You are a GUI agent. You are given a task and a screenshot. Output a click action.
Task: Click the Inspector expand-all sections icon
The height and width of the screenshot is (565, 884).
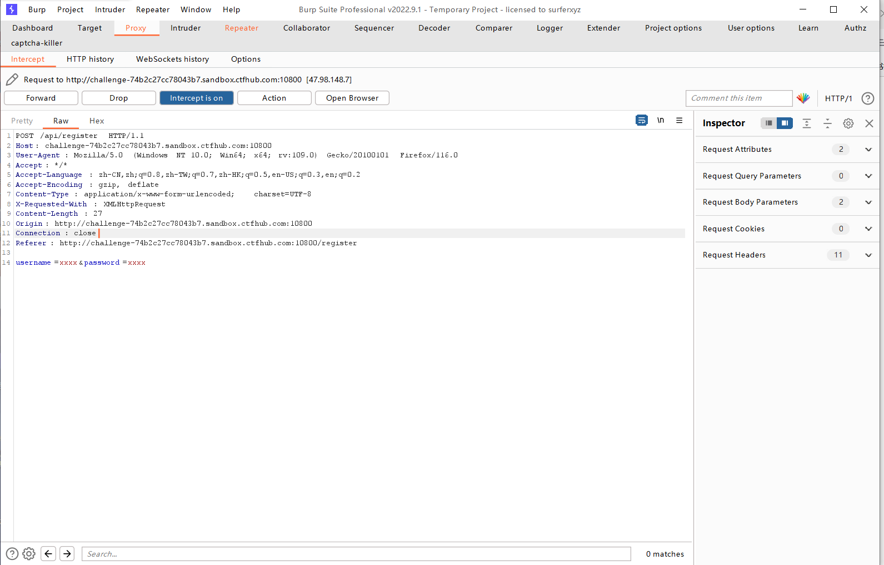coord(807,123)
